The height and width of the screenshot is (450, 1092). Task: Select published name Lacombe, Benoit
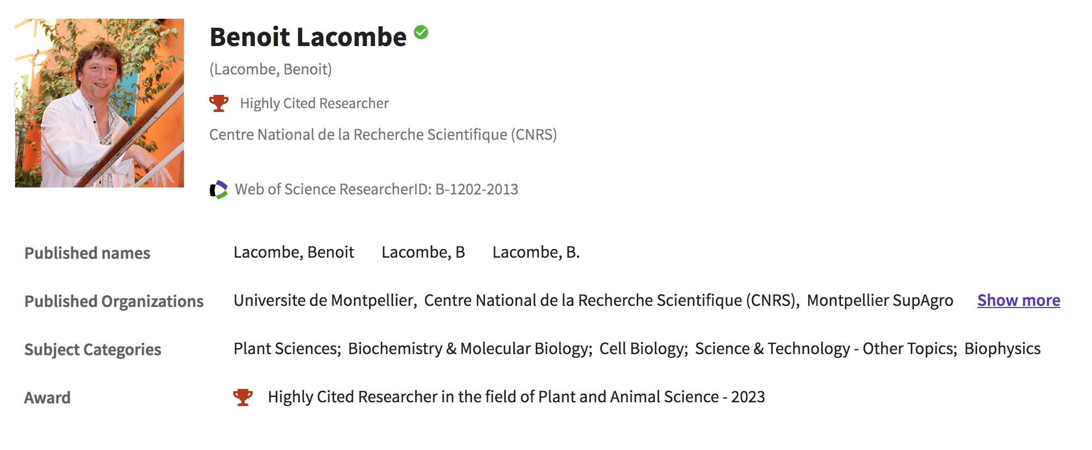[x=294, y=252]
